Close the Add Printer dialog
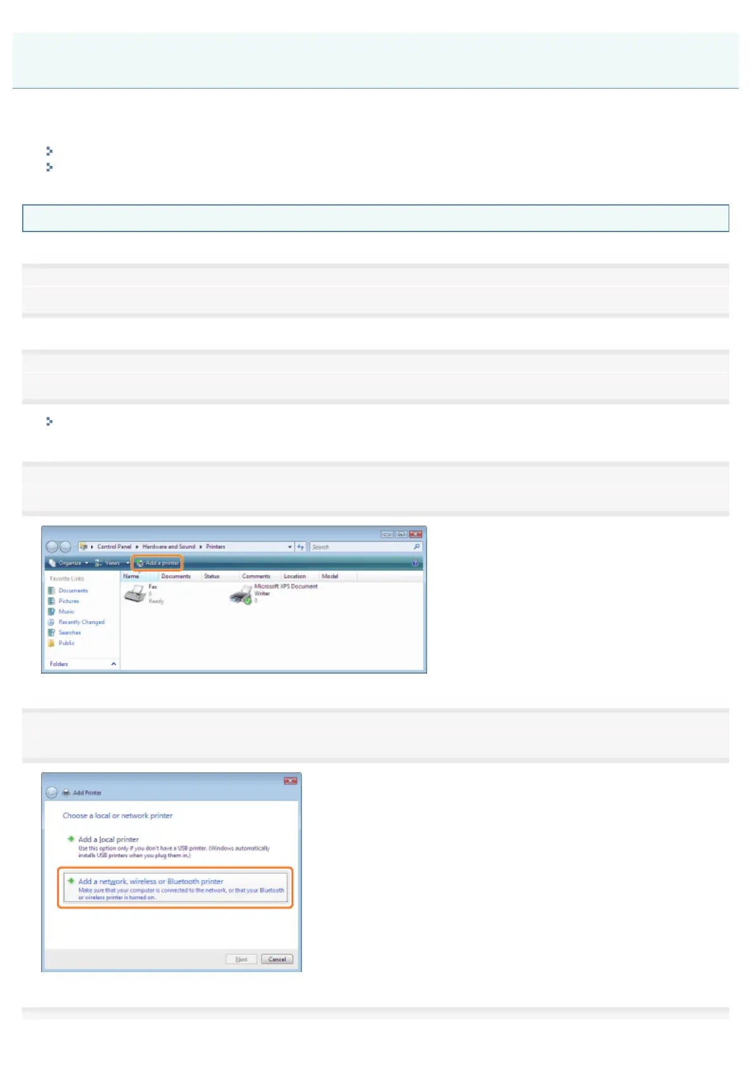Viewport: 752px width, 1065px height. click(291, 782)
